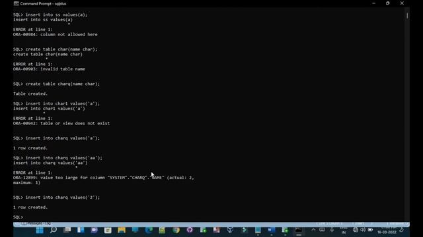The height and width of the screenshot is (237, 423).
Task: Click the ORA-00942 table or view line
Action: [61, 123]
